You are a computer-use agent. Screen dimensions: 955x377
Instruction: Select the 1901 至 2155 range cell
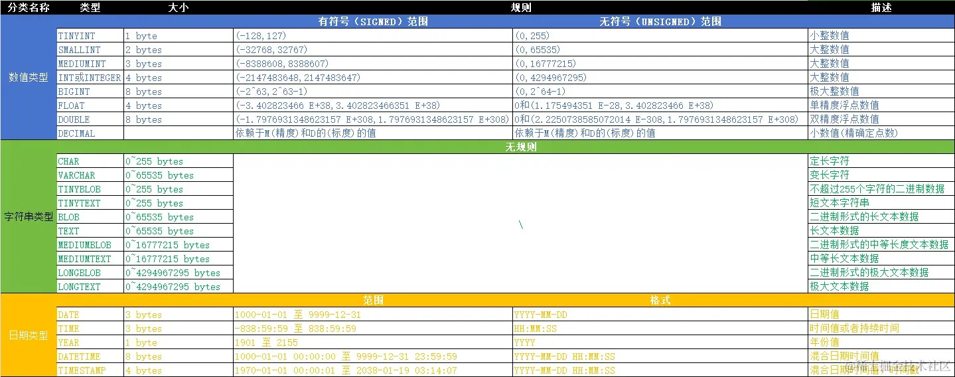pyautogui.click(x=373, y=342)
